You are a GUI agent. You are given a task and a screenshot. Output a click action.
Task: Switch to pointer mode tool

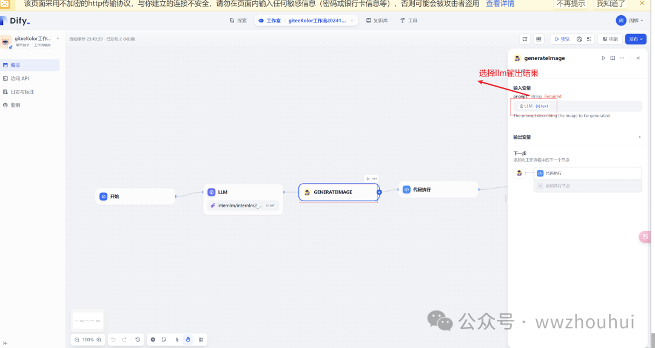point(177,340)
